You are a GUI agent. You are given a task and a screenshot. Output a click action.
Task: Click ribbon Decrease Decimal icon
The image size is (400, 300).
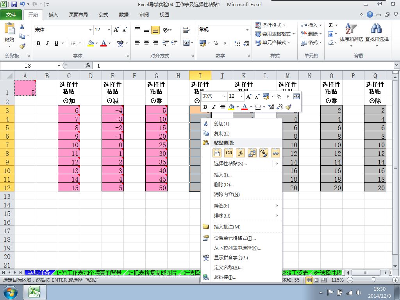246,43
